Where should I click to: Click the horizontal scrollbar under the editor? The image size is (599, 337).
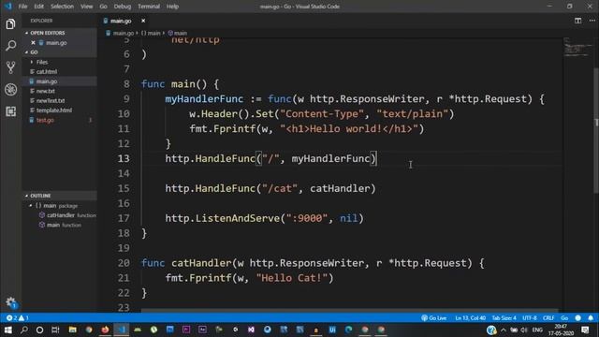point(349,311)
